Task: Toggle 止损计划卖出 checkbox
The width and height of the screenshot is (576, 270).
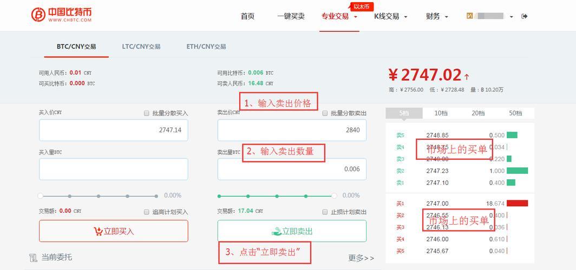Action: (x=325, y=212)
